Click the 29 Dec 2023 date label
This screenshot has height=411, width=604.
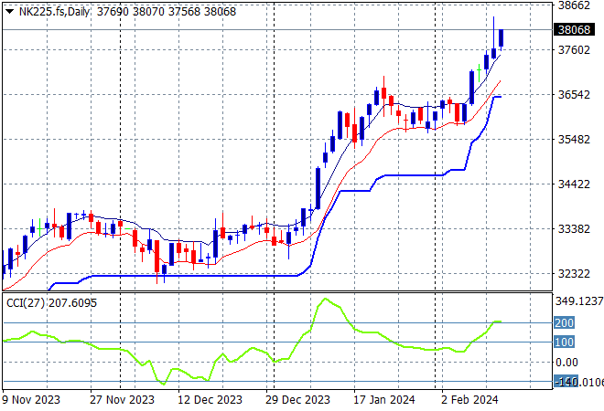click(x=297, y=400)
